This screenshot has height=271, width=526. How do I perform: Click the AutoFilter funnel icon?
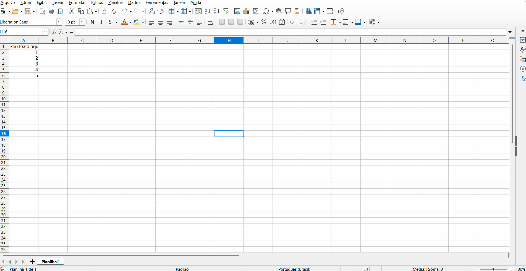[226, 11]
